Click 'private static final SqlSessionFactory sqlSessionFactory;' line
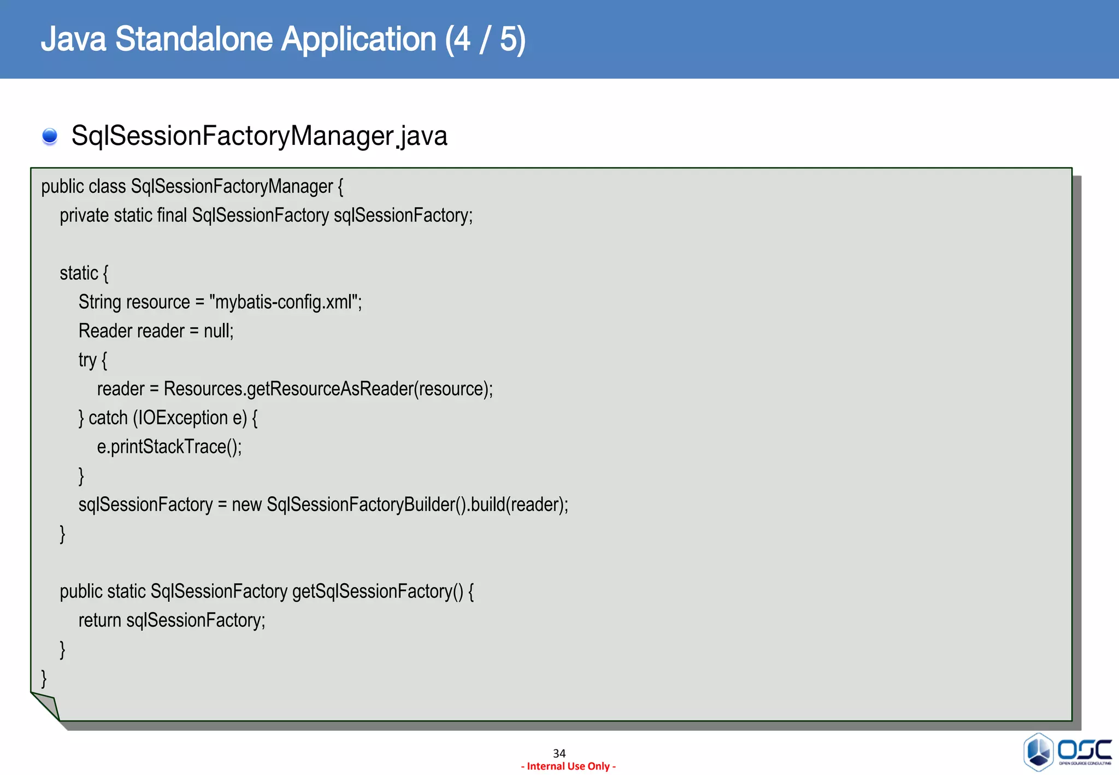 [x=266, y=216]
